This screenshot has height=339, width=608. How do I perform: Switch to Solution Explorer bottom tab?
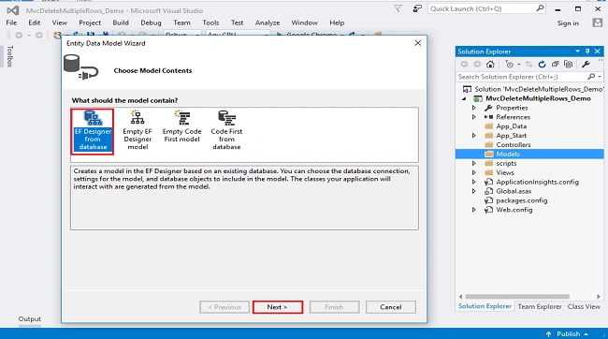tap(485, 306)
